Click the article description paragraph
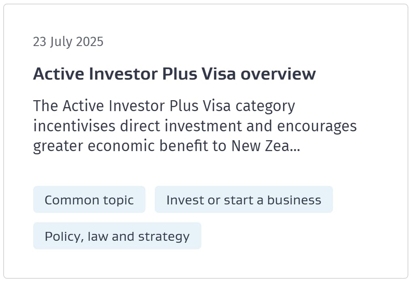412x284 pixels. pos(195,126)
